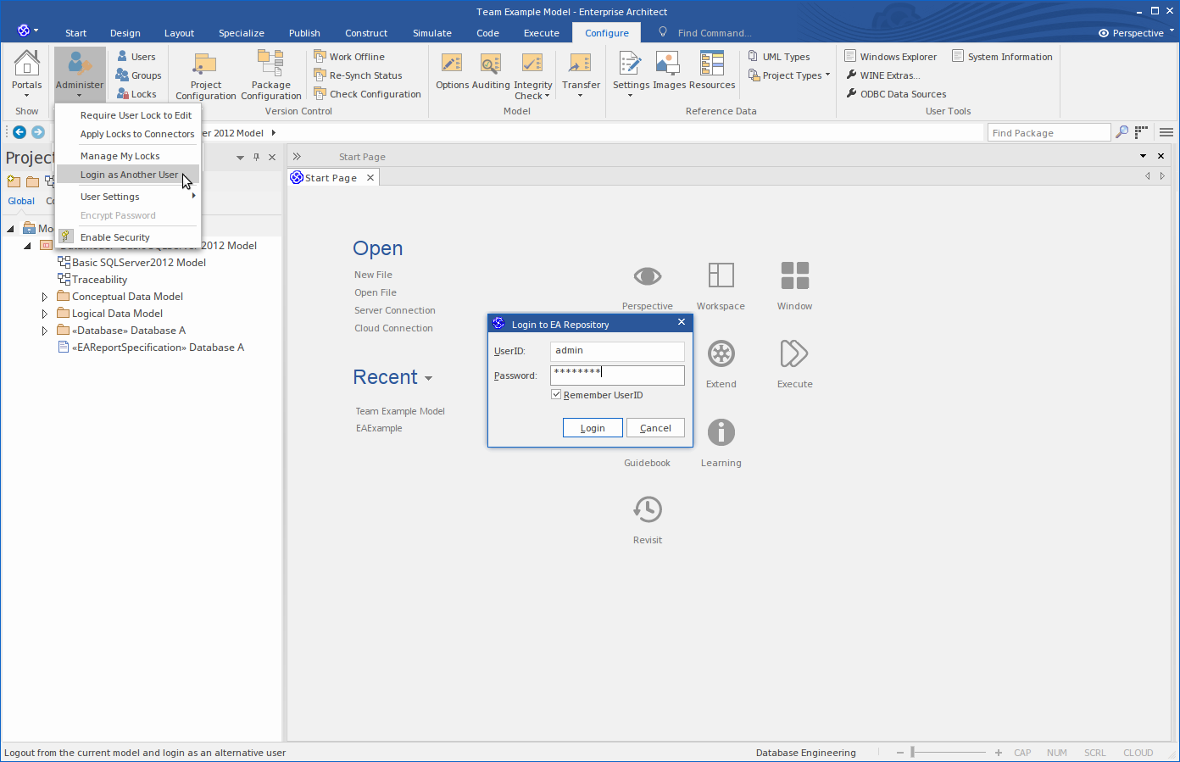Select Manage My Locks menu entry
Image resolution: width=1180 pixels, height=762 pixels.
coord(120,156)
